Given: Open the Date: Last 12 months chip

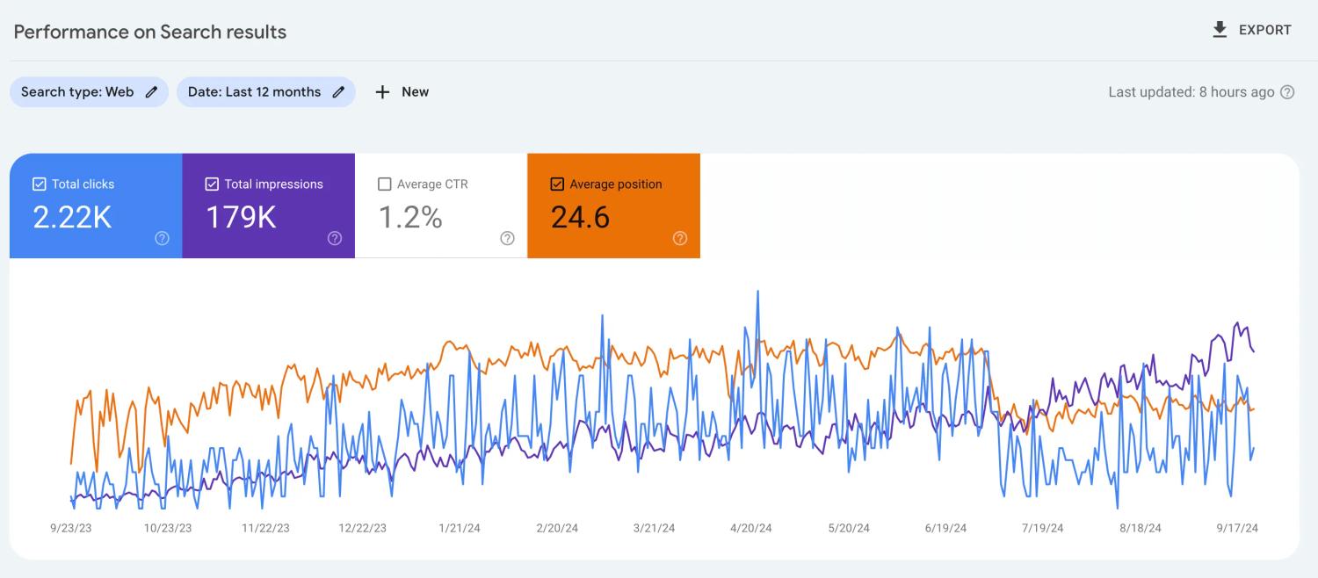Looking at the screenshot, I should tap(266, 91).
